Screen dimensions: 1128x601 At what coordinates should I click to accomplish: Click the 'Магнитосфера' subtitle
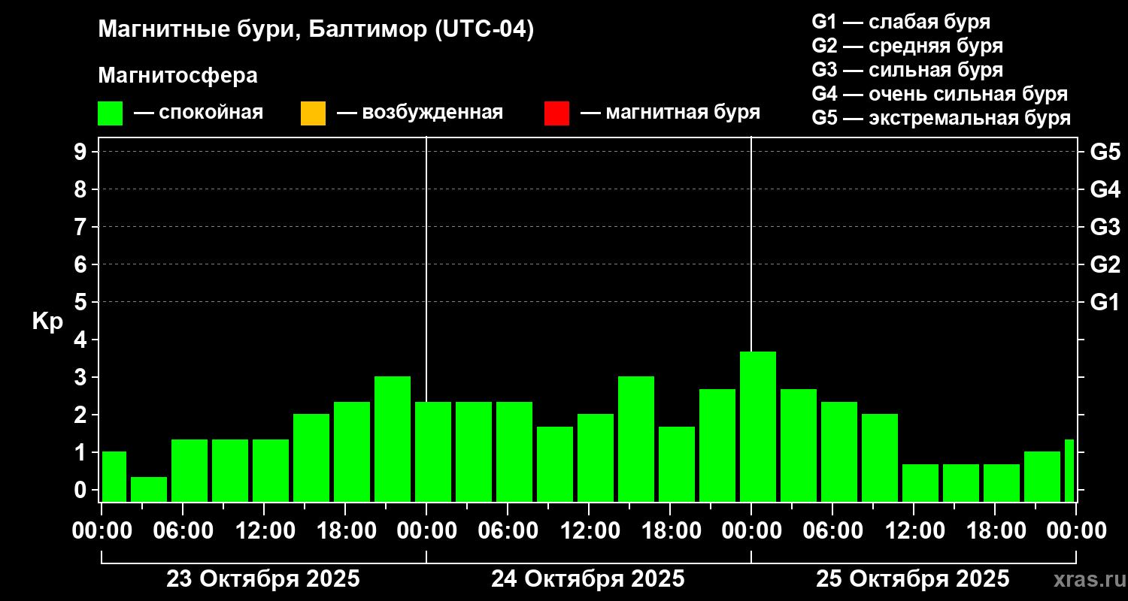point(177,76)
